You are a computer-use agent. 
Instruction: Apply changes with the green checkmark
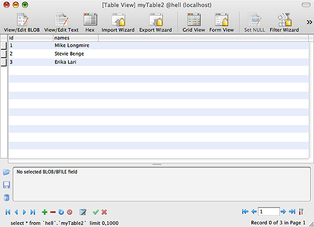(x=96, y=212)
